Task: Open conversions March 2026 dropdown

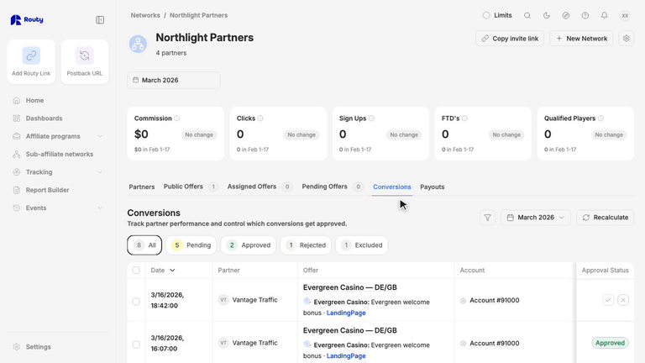Action: (x=536, y=218)
